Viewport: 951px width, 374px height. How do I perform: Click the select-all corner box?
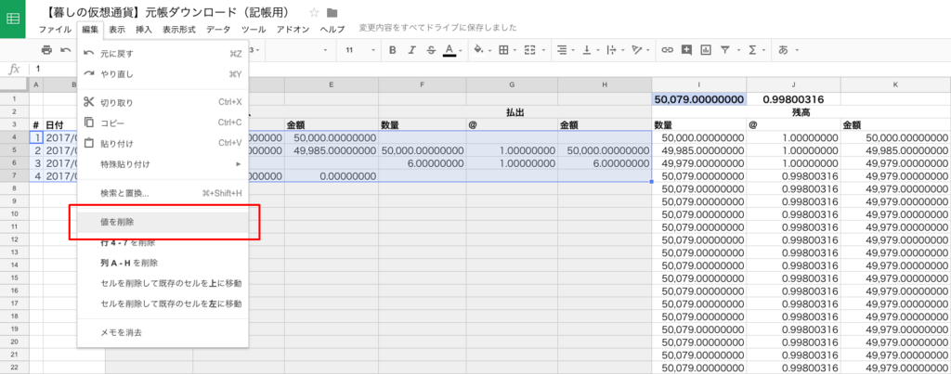click(x=14, y=84)
